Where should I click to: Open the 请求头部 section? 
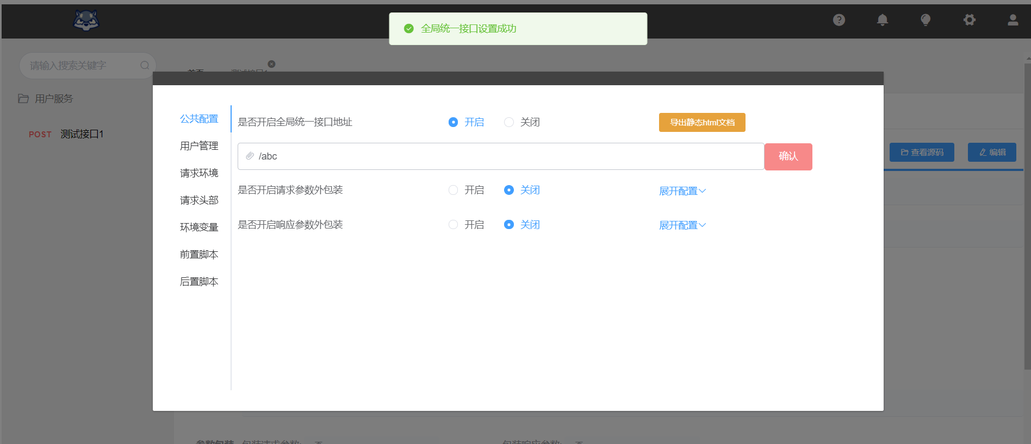coord(199,200)
